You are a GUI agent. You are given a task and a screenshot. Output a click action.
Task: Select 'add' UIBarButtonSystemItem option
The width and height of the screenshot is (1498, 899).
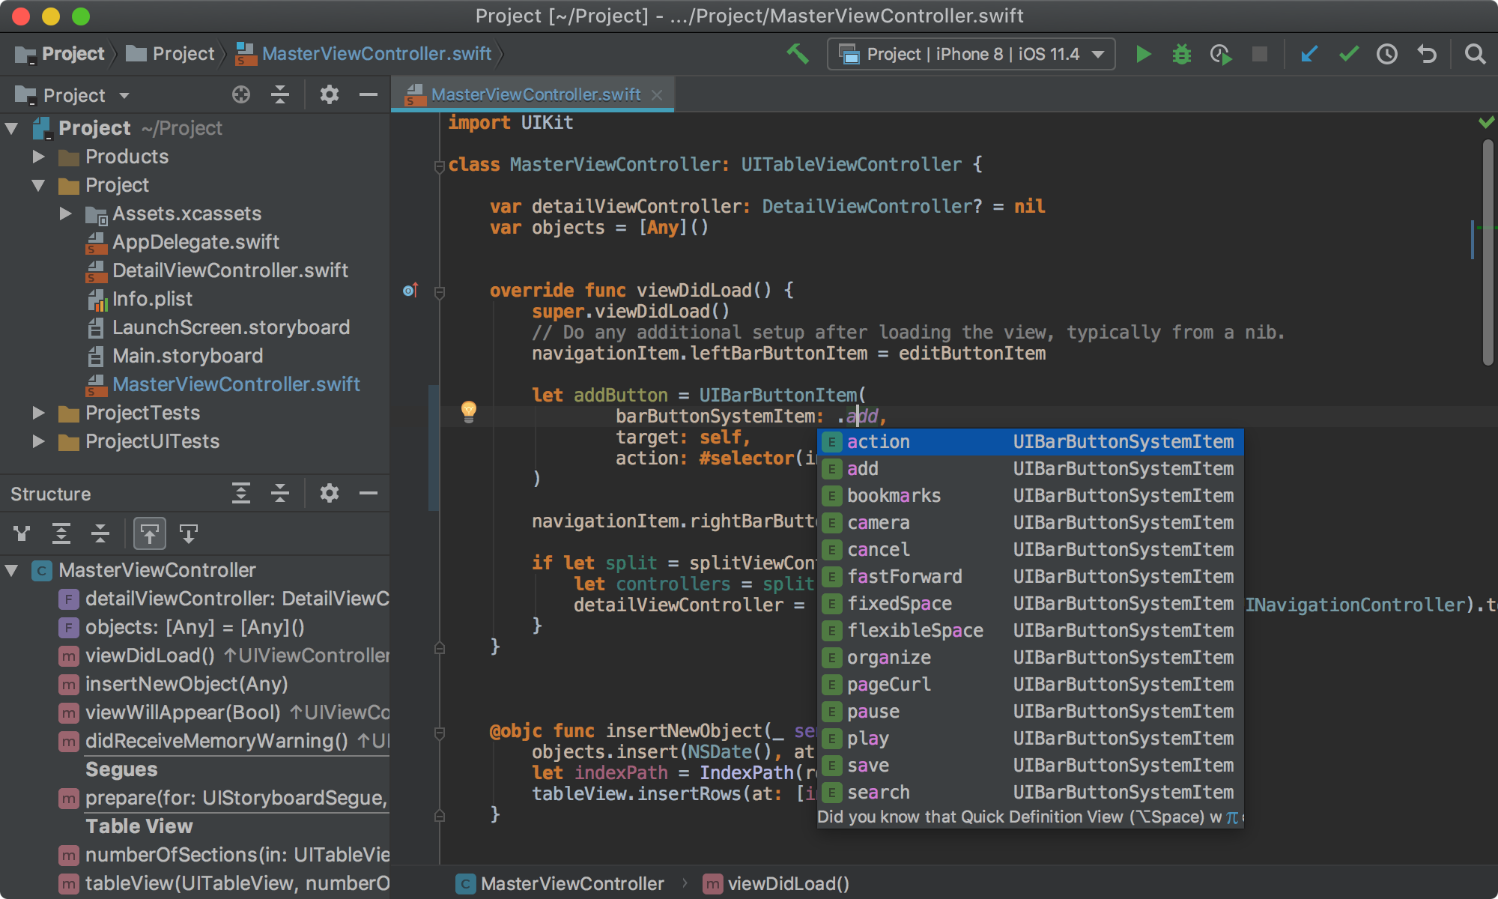(864, 467)
